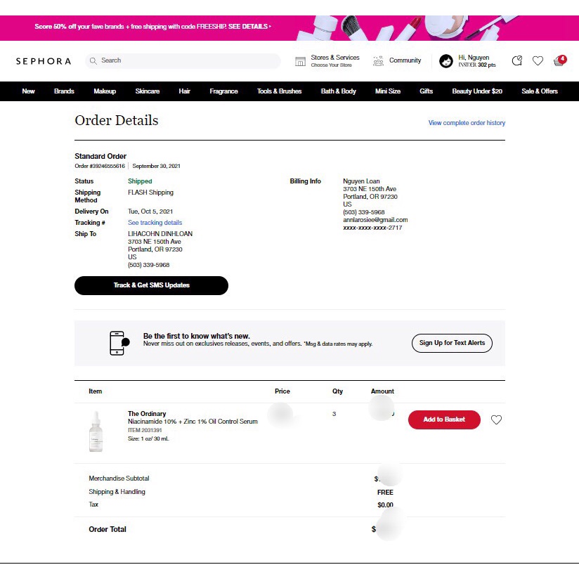Click the search magnifier icon

point(93,61)
